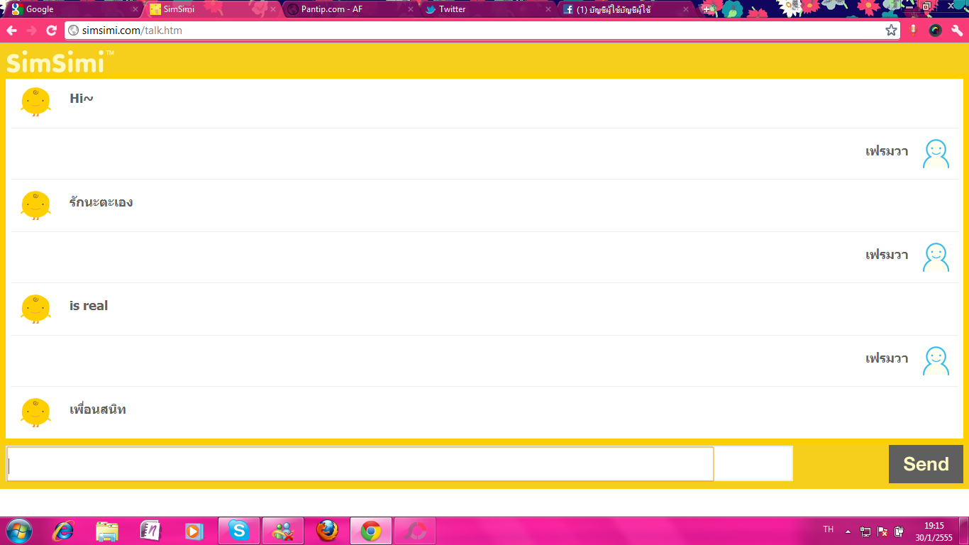The height and width of the screenshot is (545, 969).
Task: Open the Action Center flag icon
Action: click(882, 531)
